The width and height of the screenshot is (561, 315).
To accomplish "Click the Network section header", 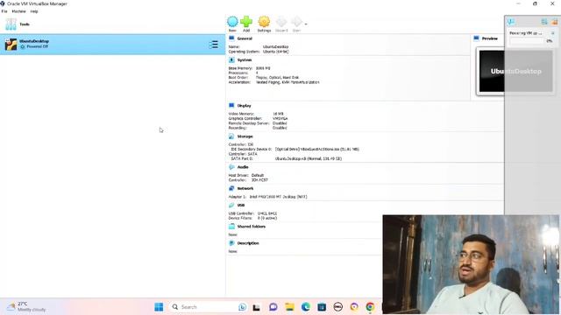I will coord(245,189).
